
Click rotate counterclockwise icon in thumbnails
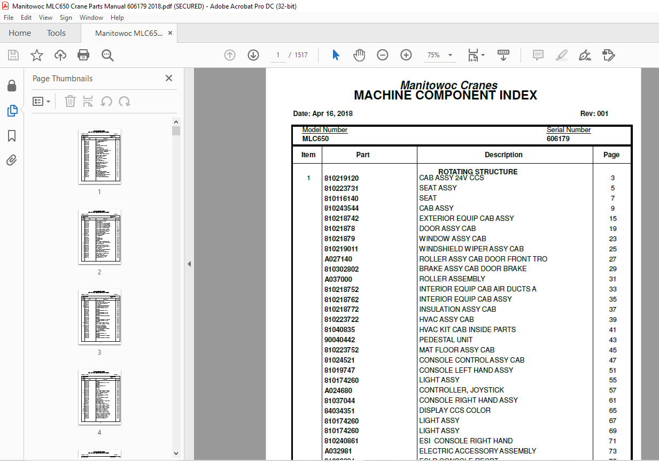(x=106, y=101)
